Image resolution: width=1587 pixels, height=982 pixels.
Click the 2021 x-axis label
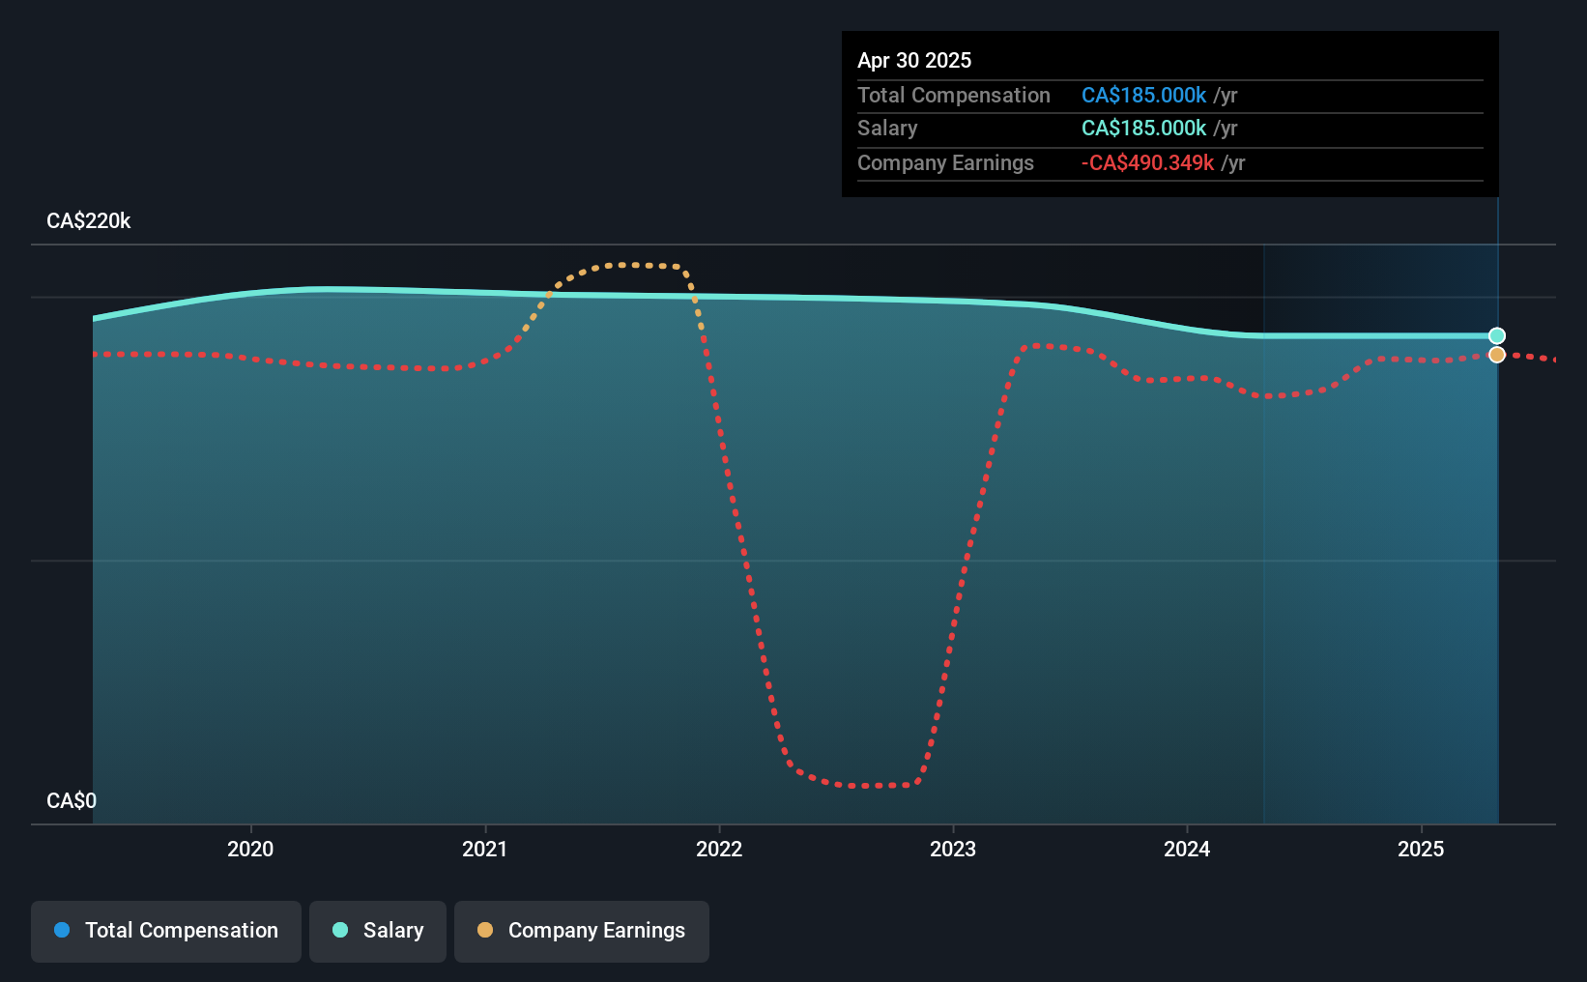pos(485,849)
